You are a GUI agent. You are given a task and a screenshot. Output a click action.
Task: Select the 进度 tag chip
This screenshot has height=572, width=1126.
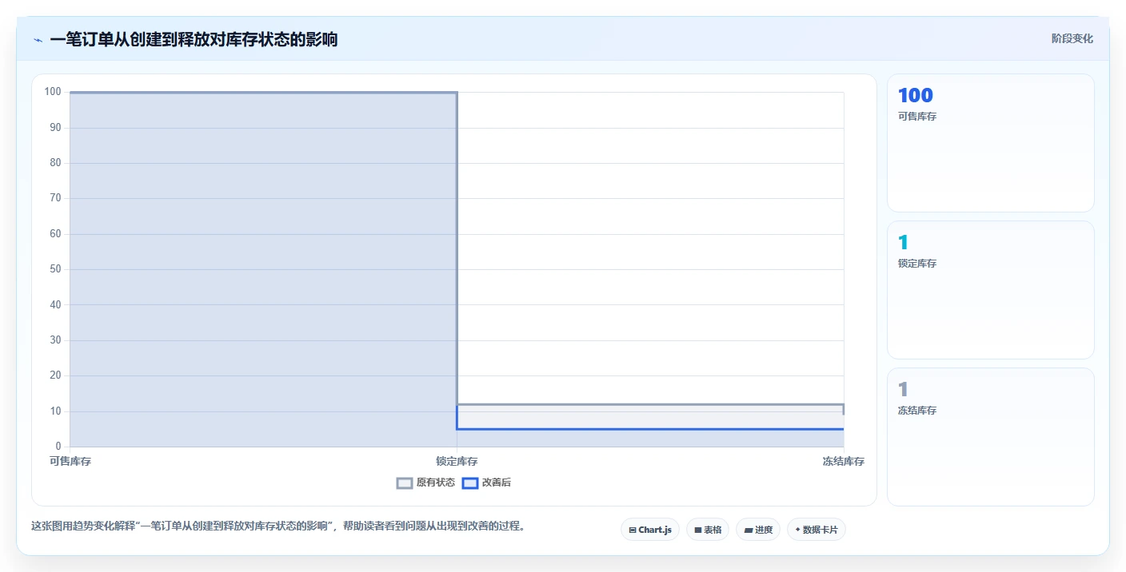tap(758, 530)
